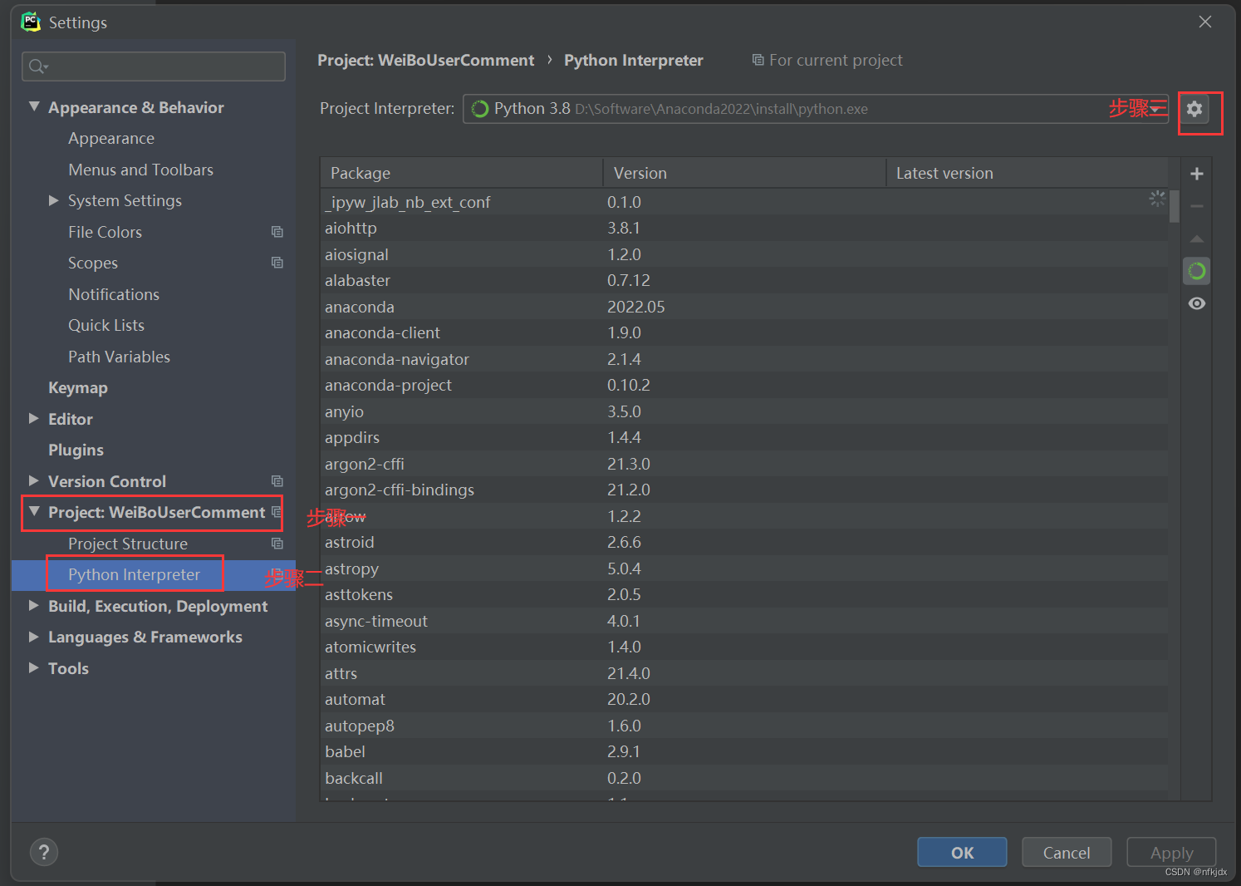The image size is (1241, 886).
Task: Expand Build, Execution, Deployment section
Action: tap(34, 605)
